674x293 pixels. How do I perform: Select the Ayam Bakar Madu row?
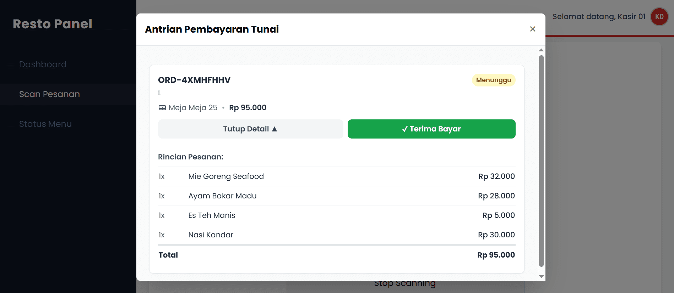[336, 196]
